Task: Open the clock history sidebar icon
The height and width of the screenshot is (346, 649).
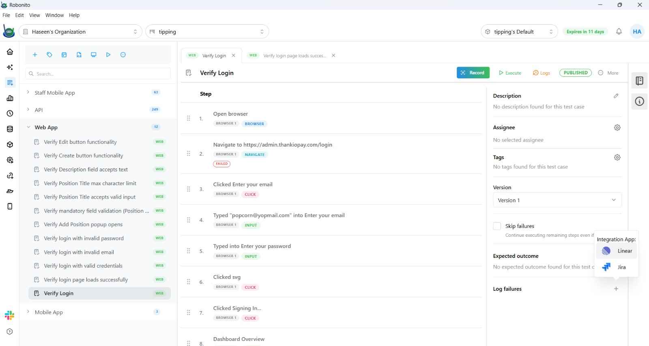Action: point(10,113)
